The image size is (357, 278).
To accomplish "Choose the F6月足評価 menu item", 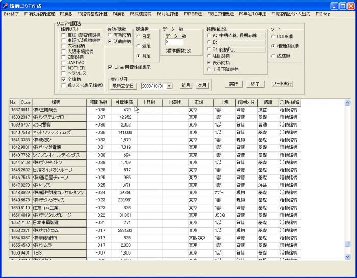I will point(168,14).
